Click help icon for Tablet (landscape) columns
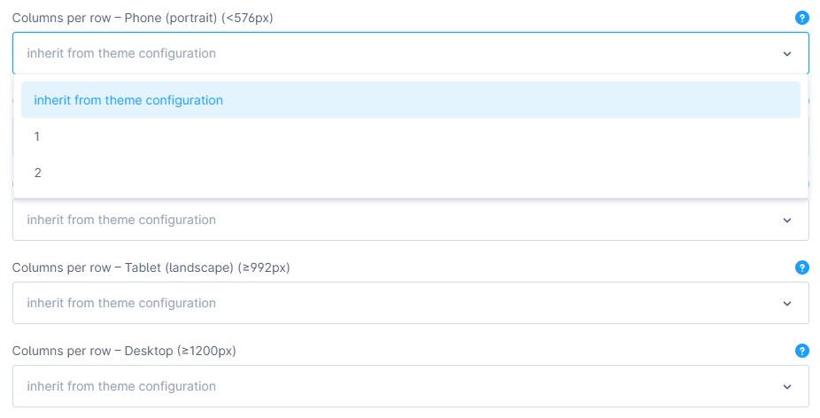This screenshot has height=418, width=820. pos(802,267)
